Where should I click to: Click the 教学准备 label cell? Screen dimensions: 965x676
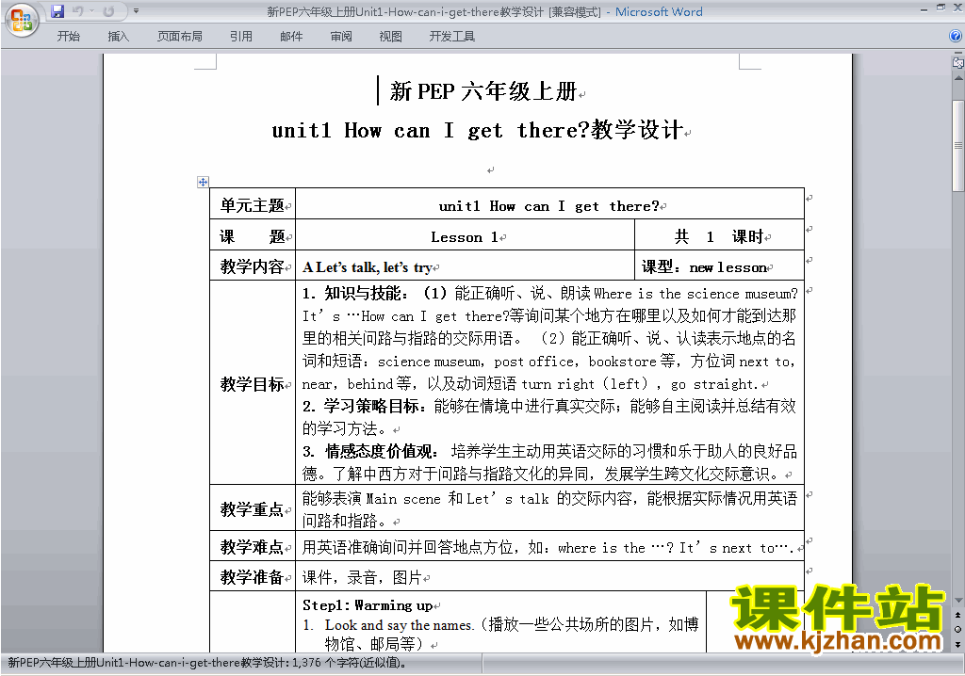click(x=253, y=576)
